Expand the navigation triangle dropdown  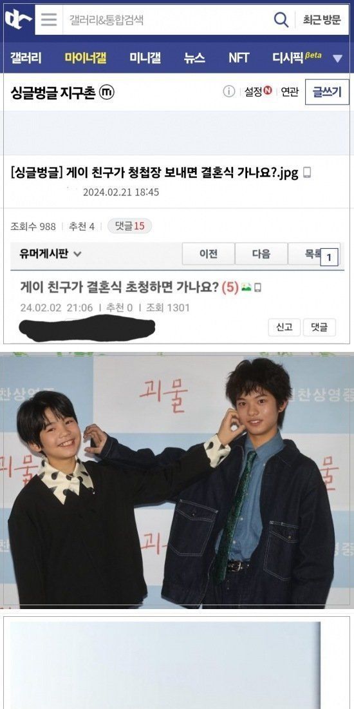point(337,58)
